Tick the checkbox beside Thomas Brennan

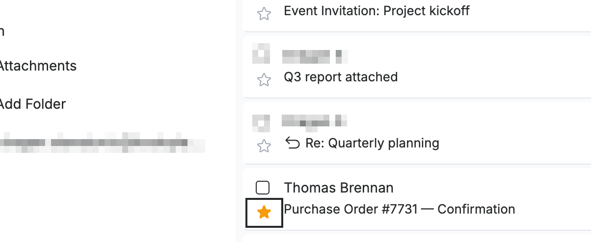coord(263,188)
